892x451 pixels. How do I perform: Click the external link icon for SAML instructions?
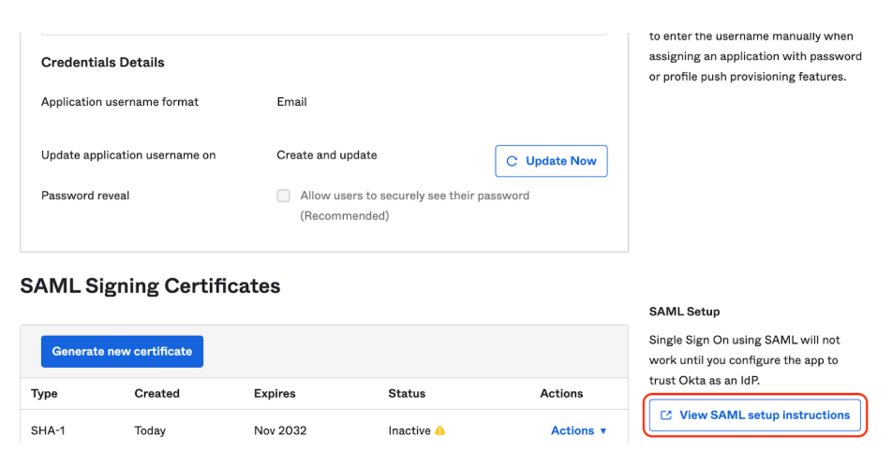tap(666, 415)
